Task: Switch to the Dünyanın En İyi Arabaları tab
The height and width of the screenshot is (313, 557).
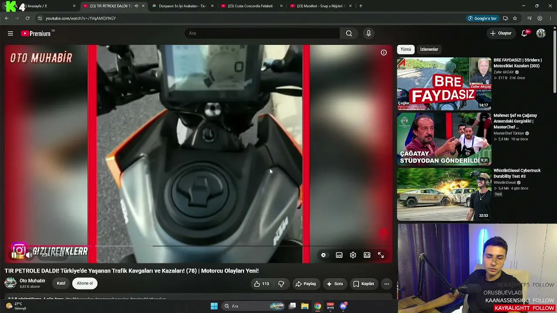Action: click(183, 6)
